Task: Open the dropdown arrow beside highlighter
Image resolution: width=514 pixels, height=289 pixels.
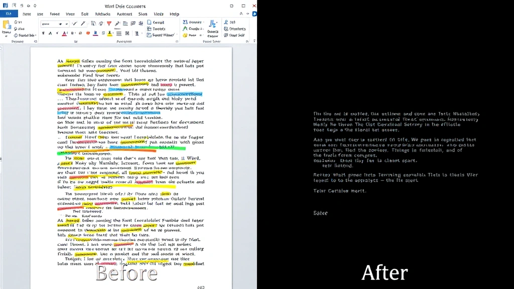Action: click(x=114, y=34)
